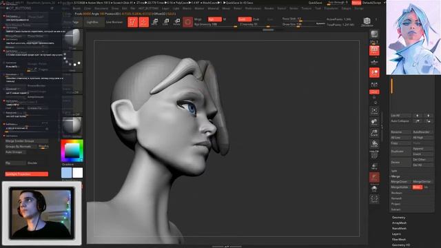
Task: Click the QuickSave button
Action: coord(316,3)
